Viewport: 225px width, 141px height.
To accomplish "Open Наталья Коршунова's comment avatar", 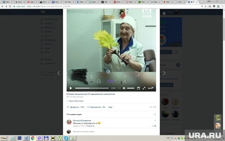I will tap(69, 122).
